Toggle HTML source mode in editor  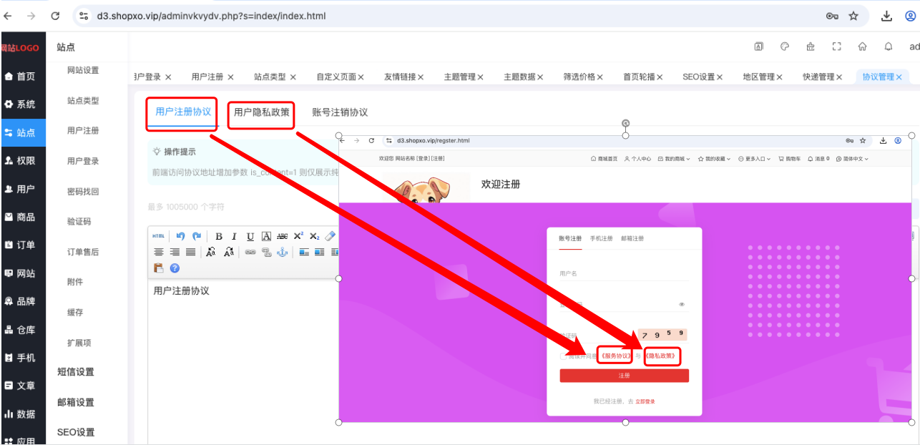coord(158,236)
